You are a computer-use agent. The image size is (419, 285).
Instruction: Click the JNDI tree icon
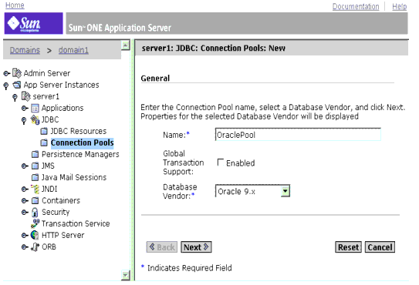pos(35,189)
